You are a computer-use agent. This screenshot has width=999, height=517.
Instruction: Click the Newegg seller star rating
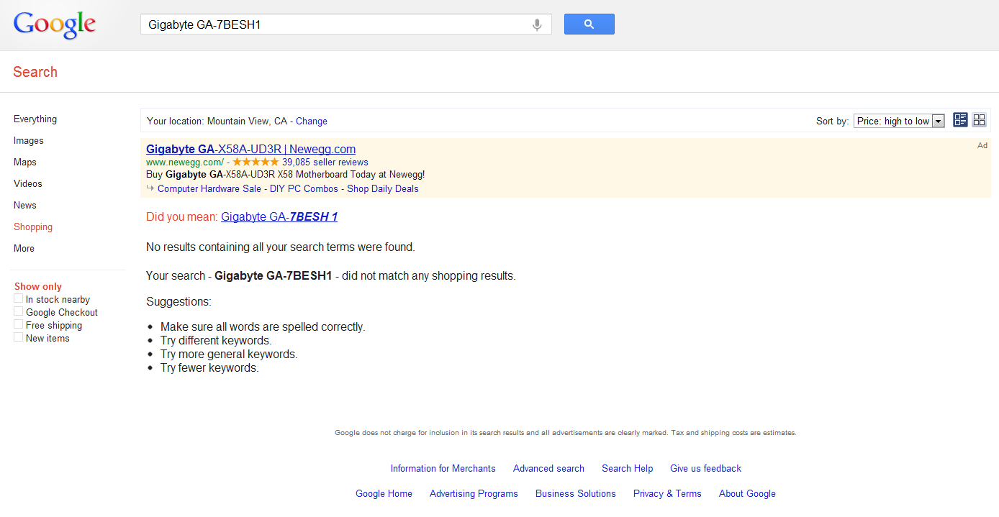pos(256,163)
